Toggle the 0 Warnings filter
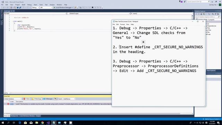 point(37,99)
